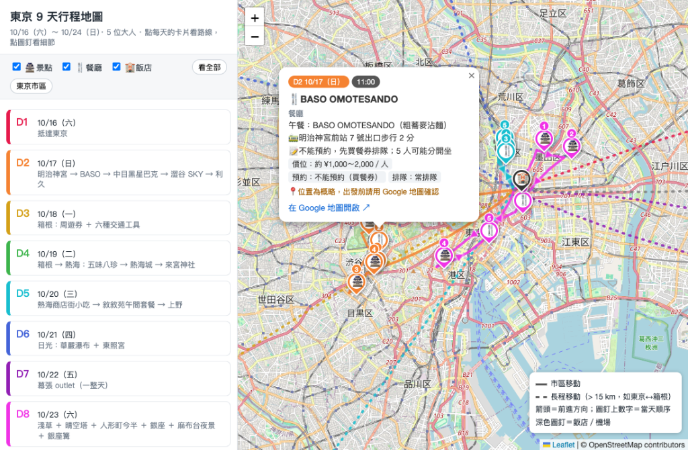The image size is (688, 450).
Task: Select magenta restaurant pin number 5
Action: pos(489,228)
